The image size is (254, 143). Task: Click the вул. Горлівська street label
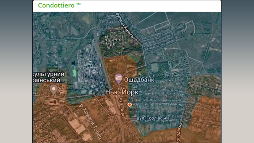coord(155,118)
